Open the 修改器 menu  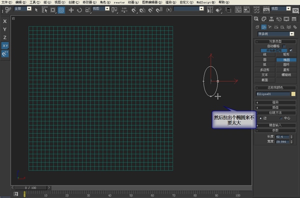(x=89, y=3)
